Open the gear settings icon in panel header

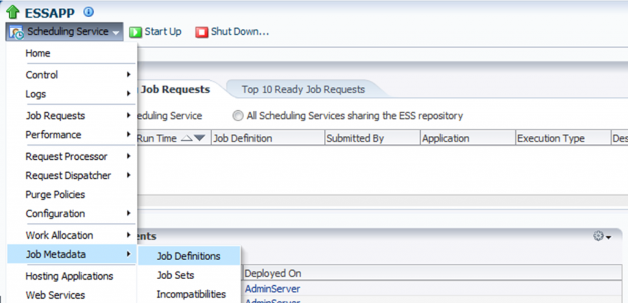(599, 236)
